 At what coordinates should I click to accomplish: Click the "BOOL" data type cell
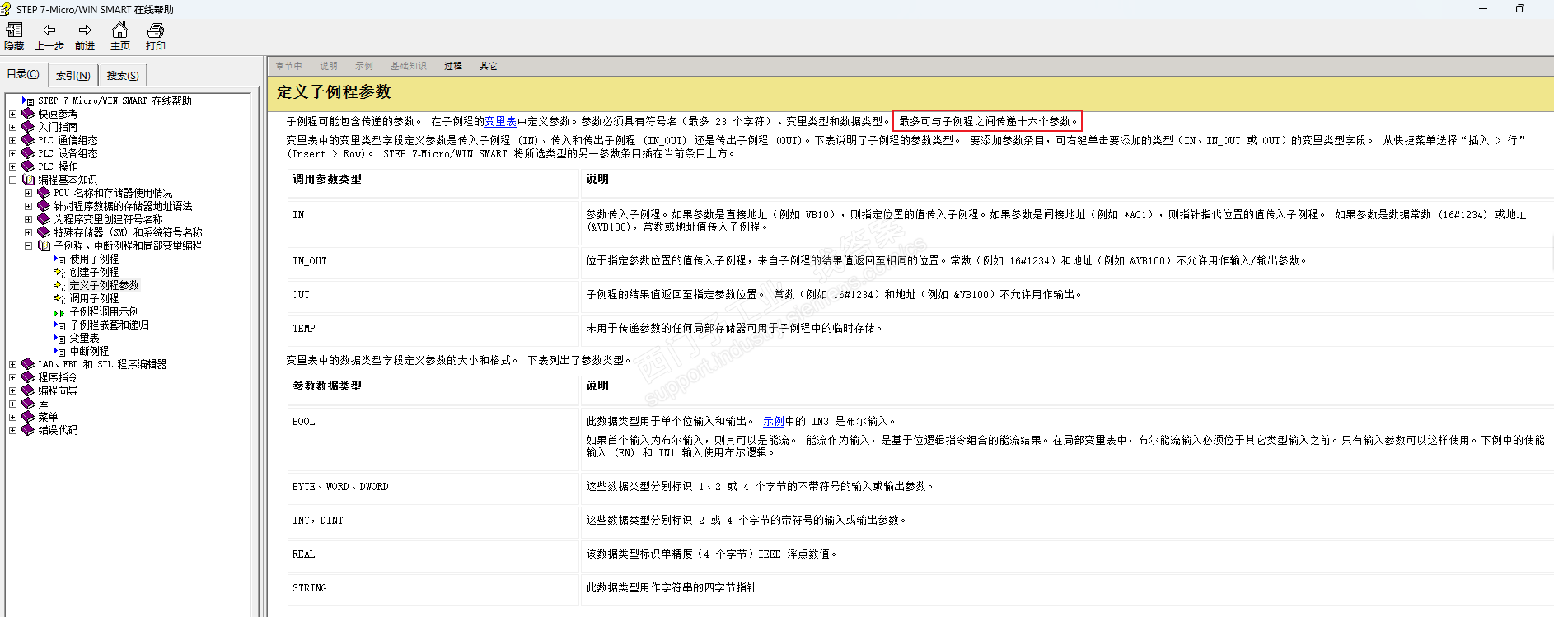(433, 437)
